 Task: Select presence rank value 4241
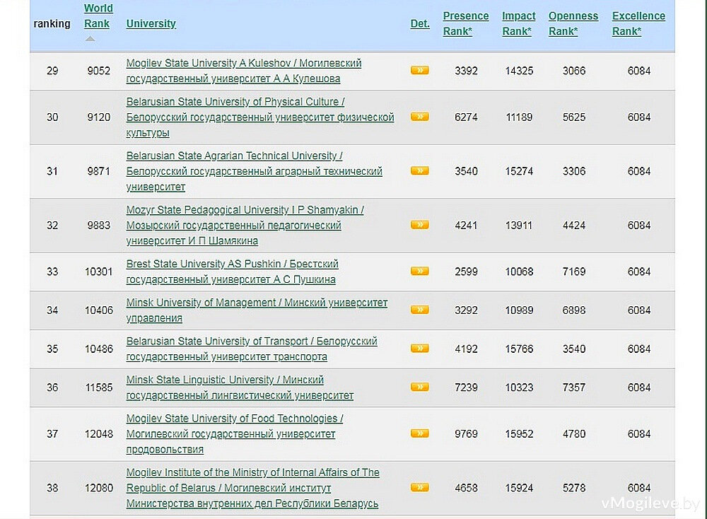pos(466,226)
